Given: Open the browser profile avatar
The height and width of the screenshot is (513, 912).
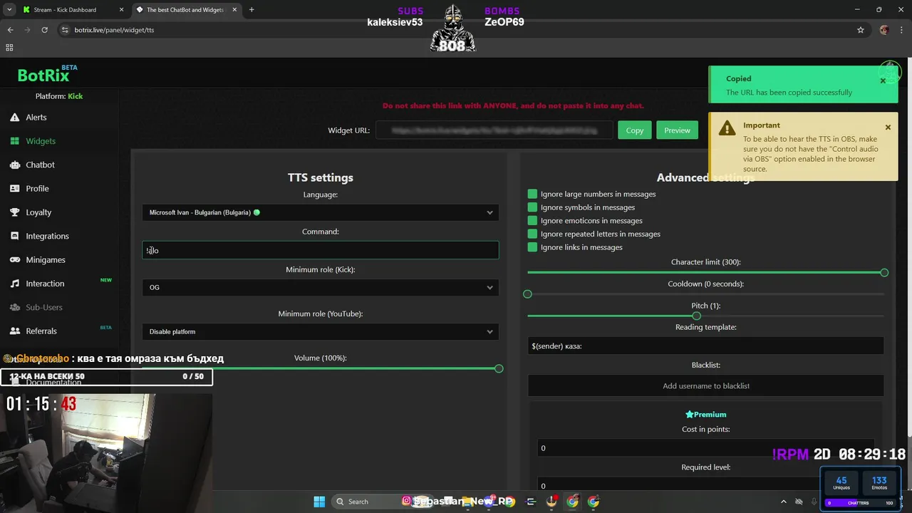Looking at the screenshot, I should click(884, 30).
